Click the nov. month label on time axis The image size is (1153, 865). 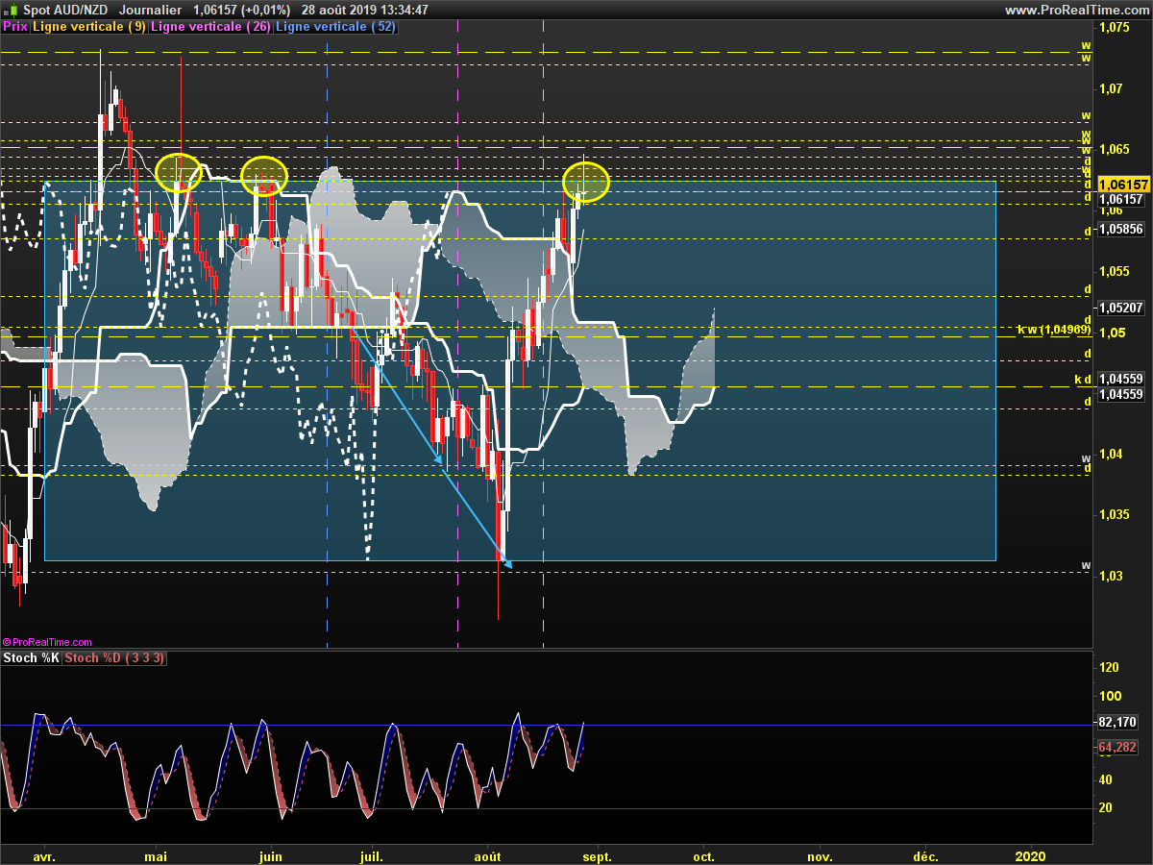tap(819, 855)
